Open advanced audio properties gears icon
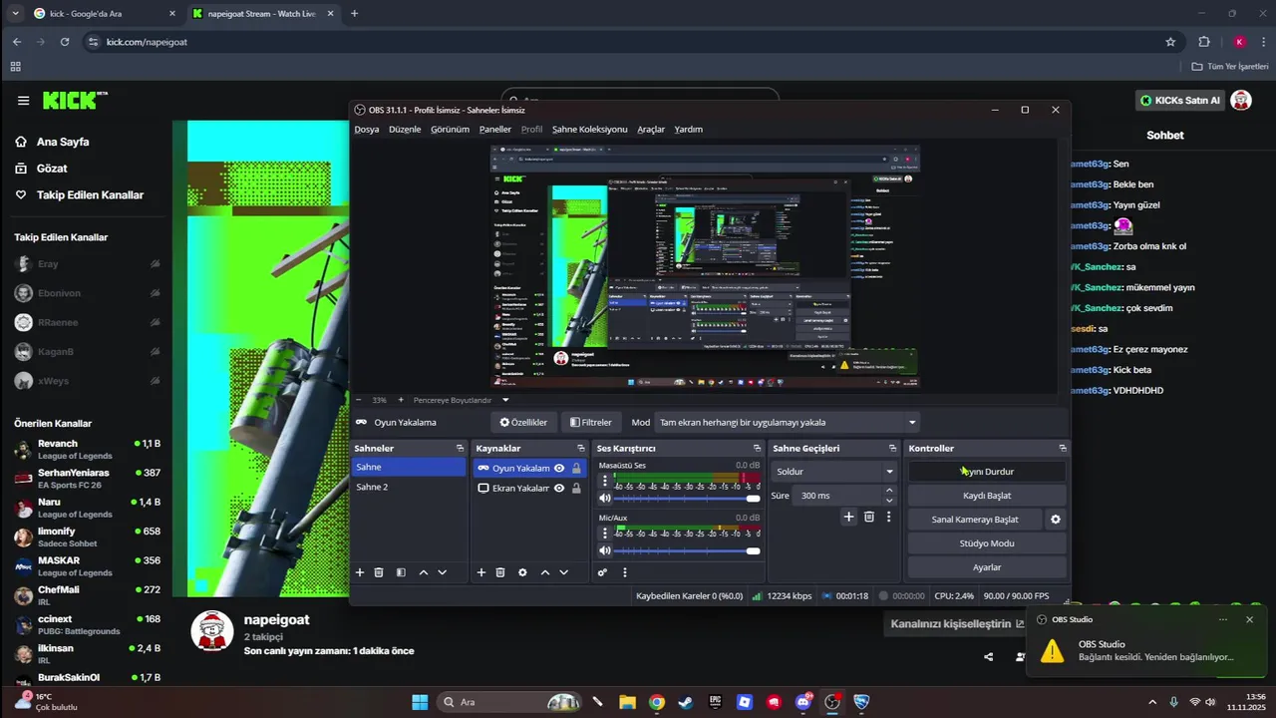Viewport: 1276px width, 718px height. 602,572
